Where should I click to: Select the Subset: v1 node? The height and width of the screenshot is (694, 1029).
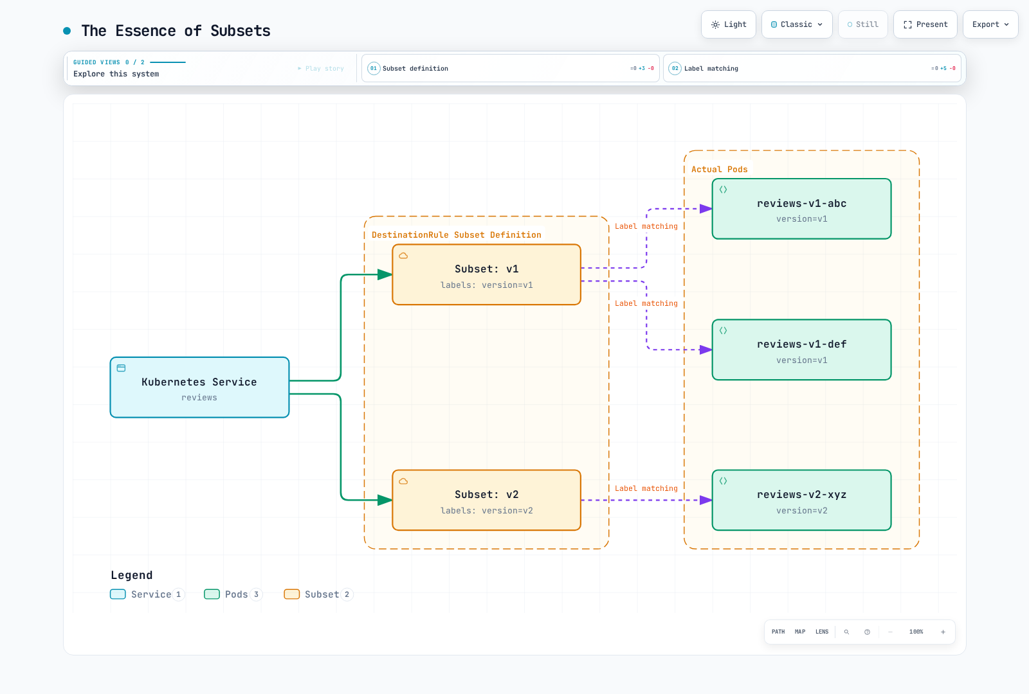(486, 274)
